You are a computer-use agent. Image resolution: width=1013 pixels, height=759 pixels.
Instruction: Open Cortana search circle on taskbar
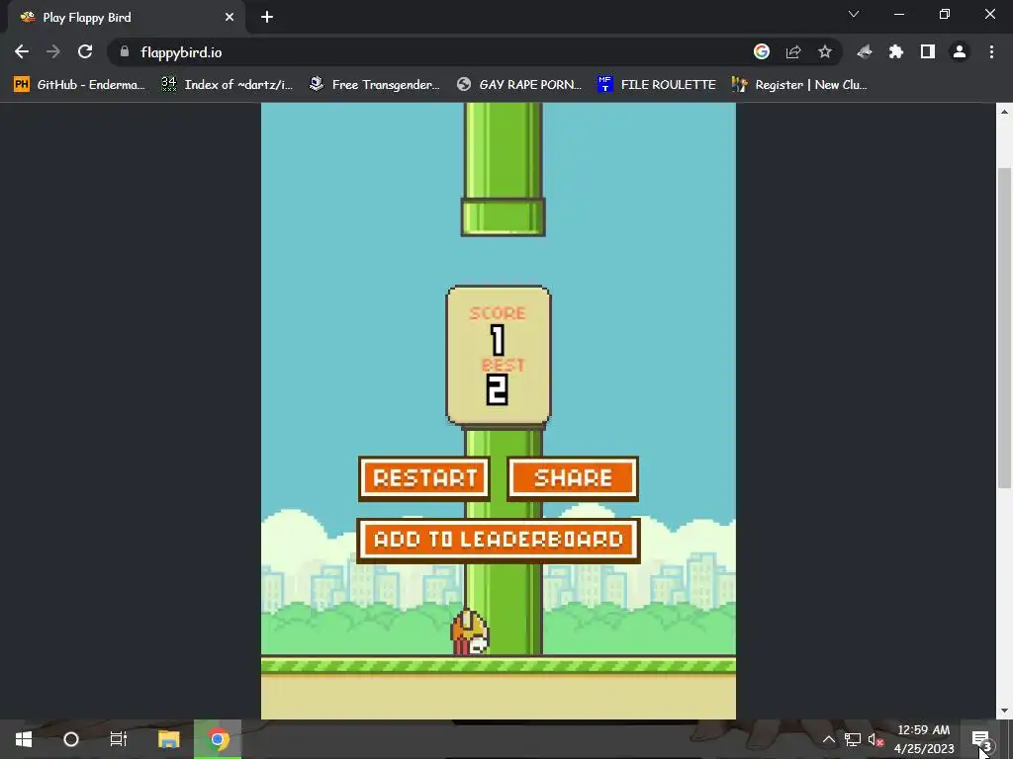click(x=71, y=739)
